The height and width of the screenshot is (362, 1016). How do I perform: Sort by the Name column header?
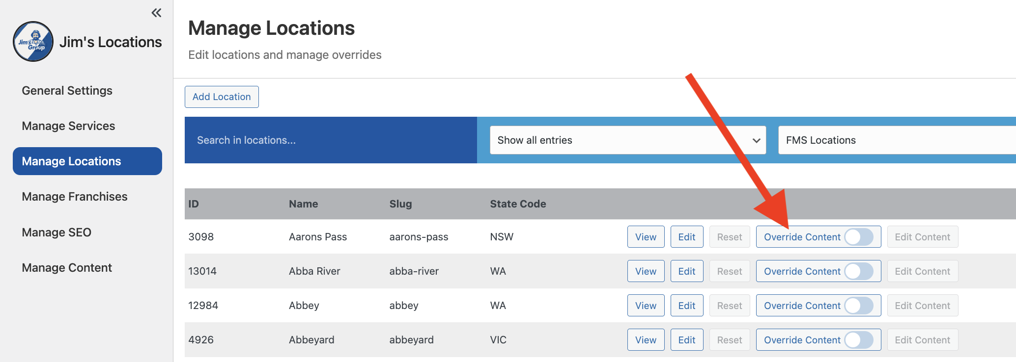point(303,204)
